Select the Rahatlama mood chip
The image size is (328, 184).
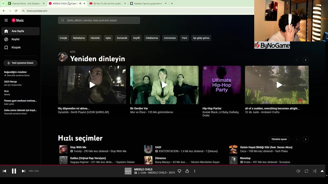click(79, 38)
